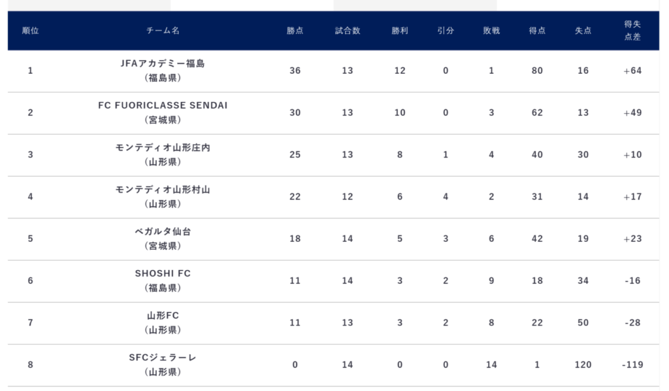This screenshot has width=669, height=391.
Task: Click the 敗戦 column header
Action: (491, 31)
